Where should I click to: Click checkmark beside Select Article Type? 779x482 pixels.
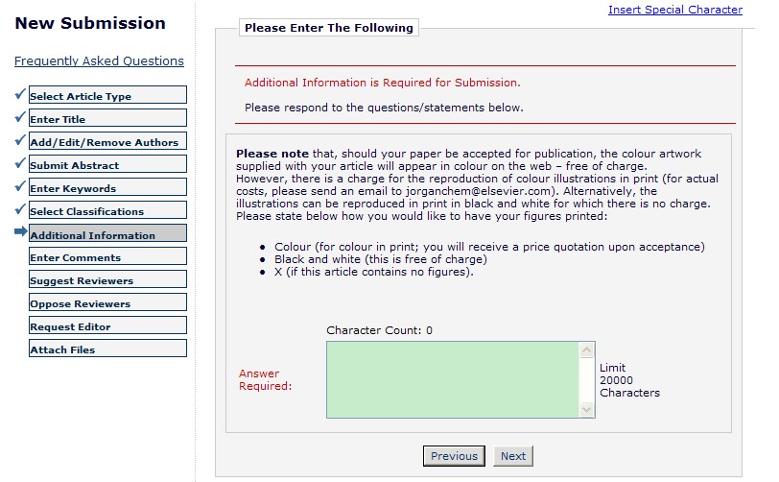(19, 94)
